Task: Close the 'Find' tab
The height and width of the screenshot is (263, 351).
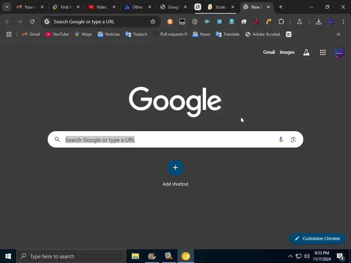Action: point(78,7)
